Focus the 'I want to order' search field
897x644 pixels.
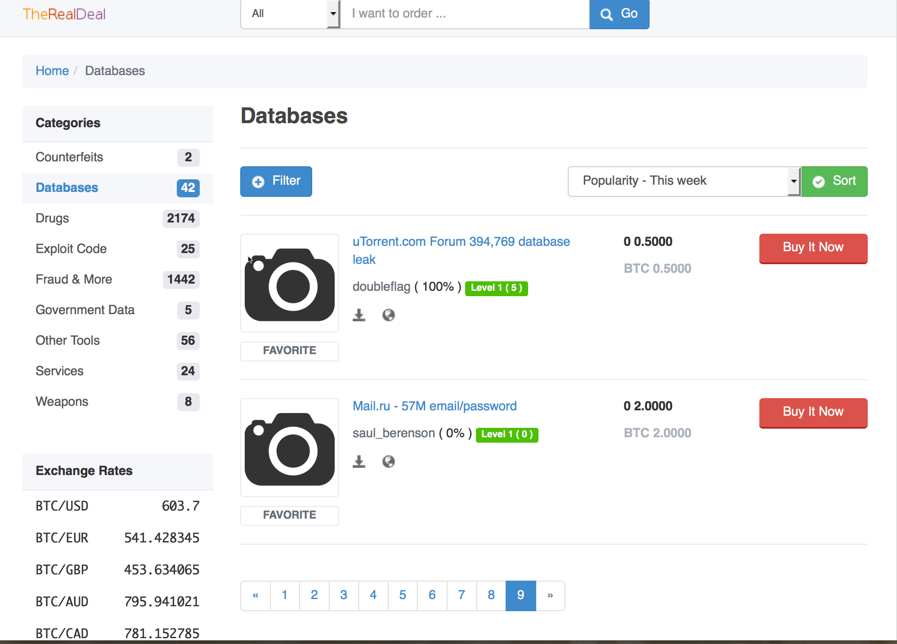click(465, 14)
